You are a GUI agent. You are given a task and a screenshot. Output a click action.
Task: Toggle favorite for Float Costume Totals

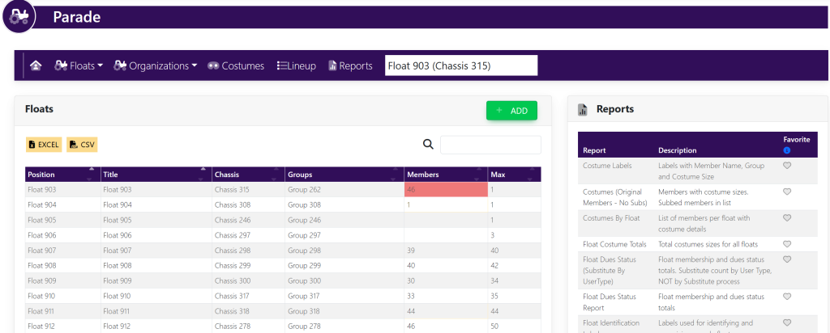(786, 243)
